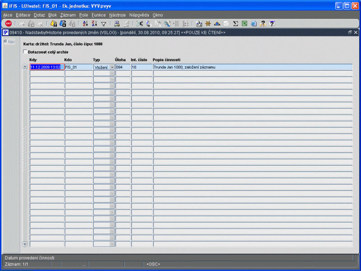Click the greyed insert record icon
The width and height of the screenshot is (361, 271).
[22, 24]
